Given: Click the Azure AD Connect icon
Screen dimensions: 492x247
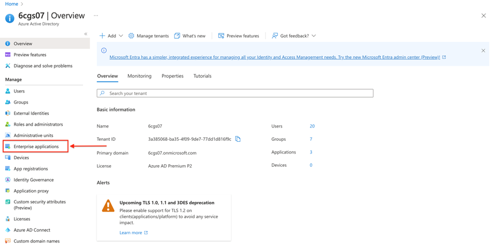Looking at the screenshot, I should click(x=7, y=230).
